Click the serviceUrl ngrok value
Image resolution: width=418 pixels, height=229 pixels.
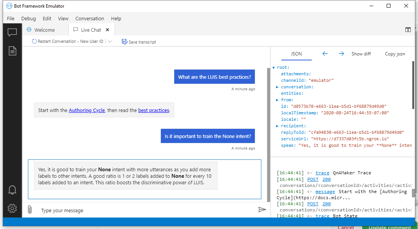[350, 139]
